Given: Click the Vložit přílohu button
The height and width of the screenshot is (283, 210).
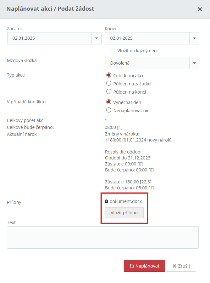Looking at the screenshot, I should (x=124, y=213).
